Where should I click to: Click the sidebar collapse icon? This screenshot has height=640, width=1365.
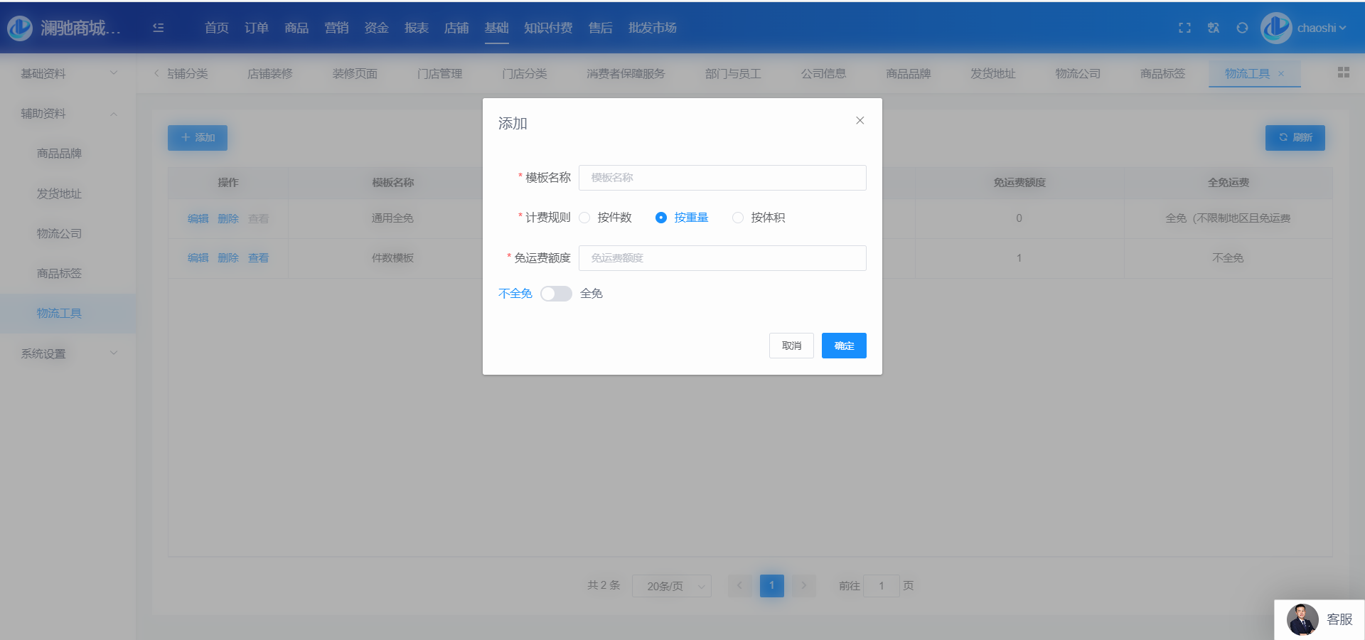click(x=158, y=28)
